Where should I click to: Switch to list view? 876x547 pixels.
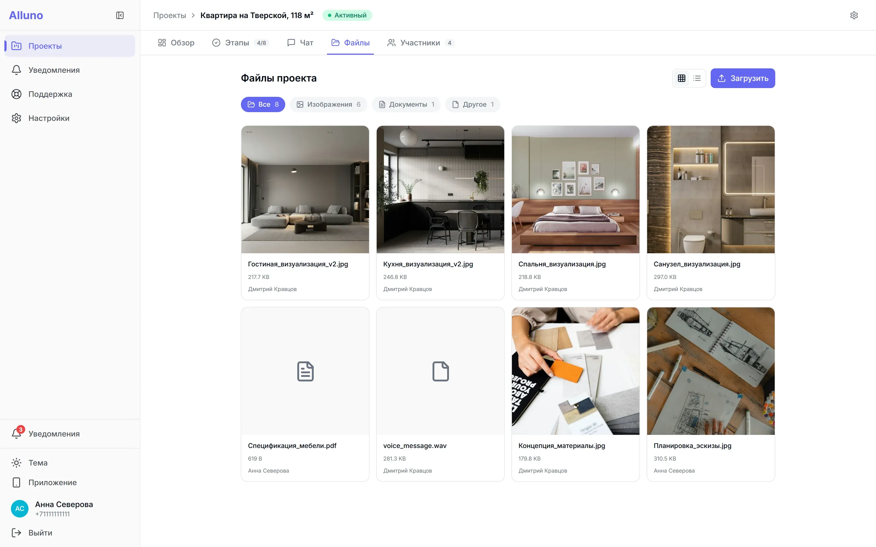tap(697, 78)
